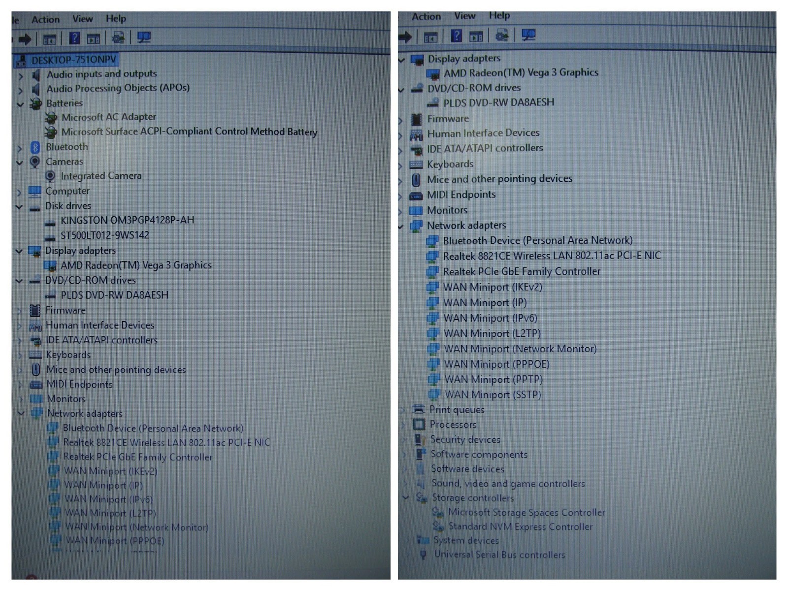The height and width of the screenshot is (591, 788).
Task: Select PLDS DVD-RW DA8AESH in the right window
Action: point(498,102)
